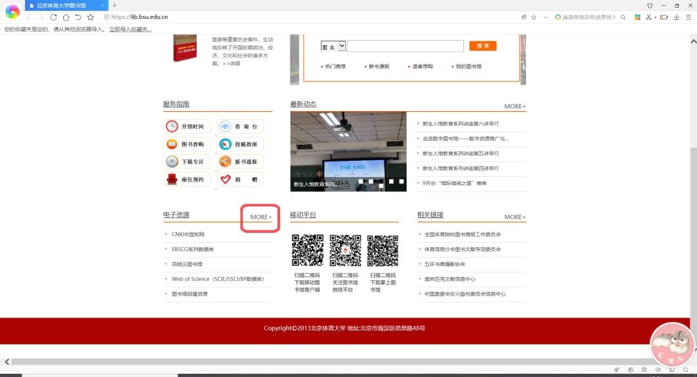The height and width of the screenshot is (377, 697).
Task: Open the 咨询台 help desk icon
Action: click(x=225, y=127)
